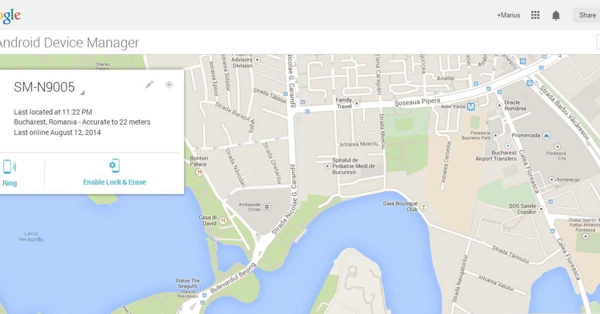Click the pencil rename device icon

(149, 84)
